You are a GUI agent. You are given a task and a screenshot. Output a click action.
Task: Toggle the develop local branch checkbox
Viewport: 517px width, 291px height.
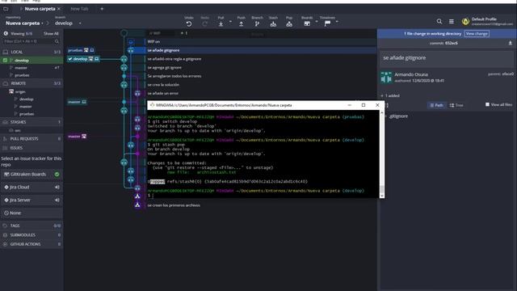(x=5, y=61)
